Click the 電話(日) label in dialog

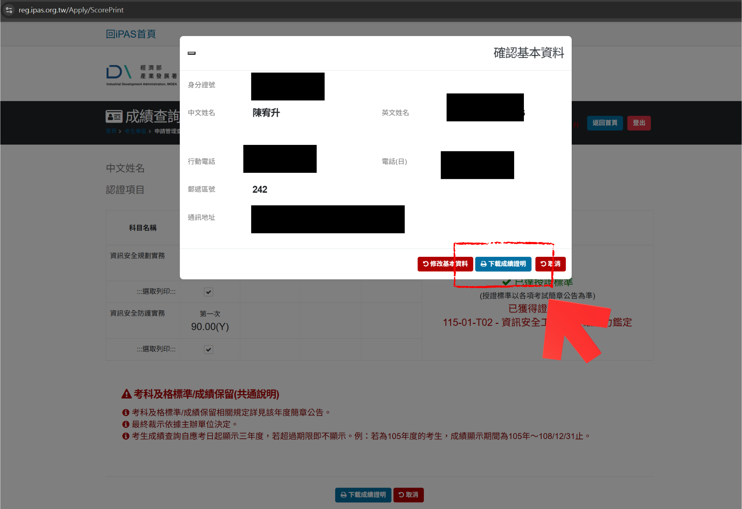tap(394, 162)
